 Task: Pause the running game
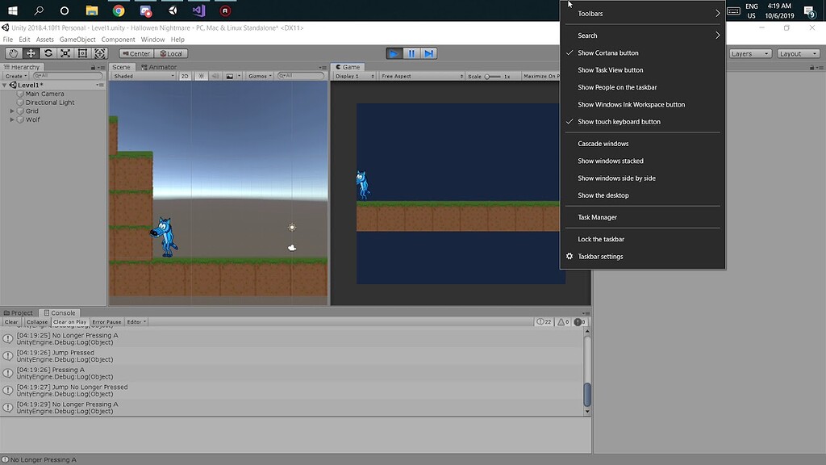point(411,53)
